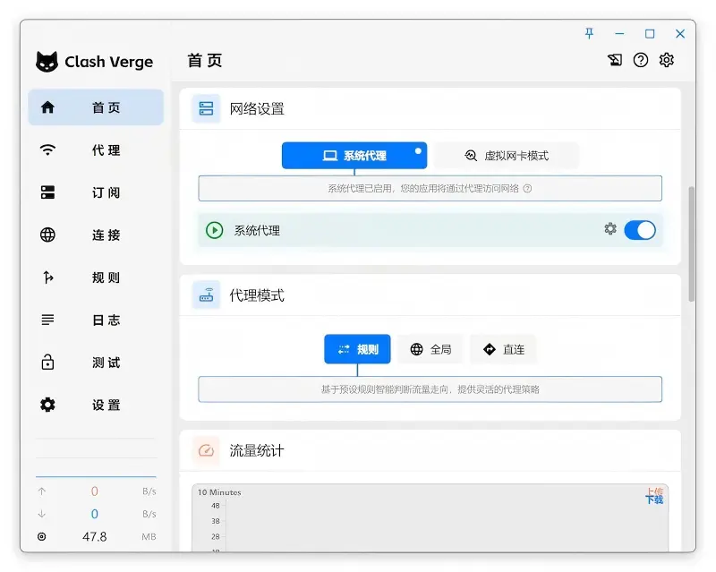Image resolution: width=716 pixels, height=572 pixels.
Task: Select the 直连 direct mode button
Action: [x=503, y=349]
